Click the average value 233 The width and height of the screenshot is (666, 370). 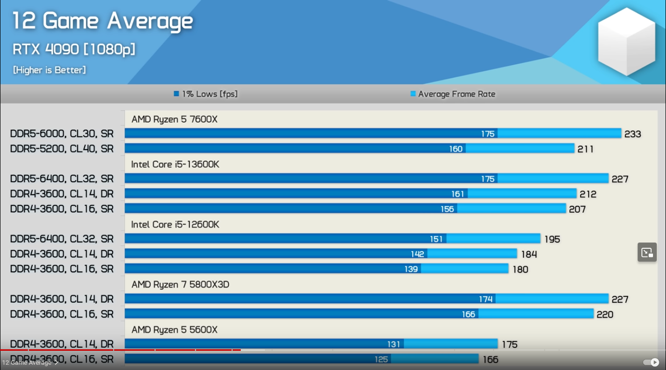[633, 134]
